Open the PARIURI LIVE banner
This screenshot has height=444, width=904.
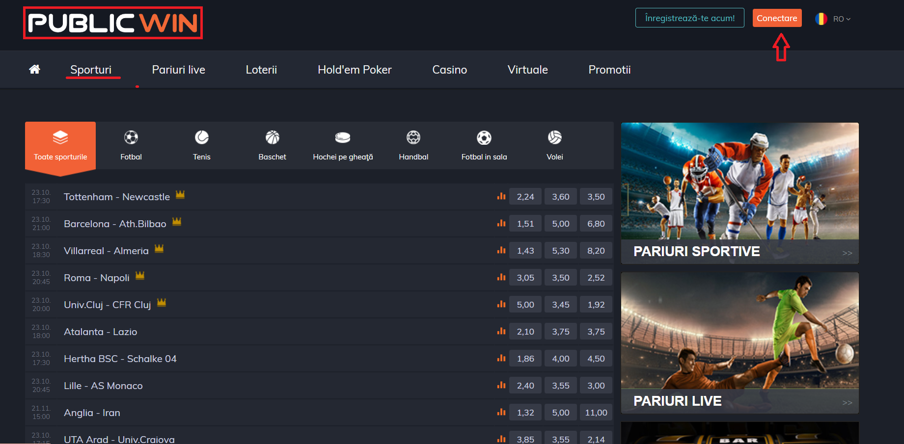pos(740,343)
